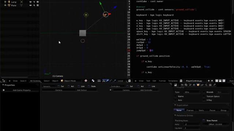Open 3D viewport Object menu
This screenshot has width=234, height=131.
(55, 81)
